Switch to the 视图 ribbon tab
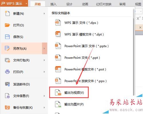Image resolution: width=143 pixels, height=114 pixels. [x=138, y=4]
